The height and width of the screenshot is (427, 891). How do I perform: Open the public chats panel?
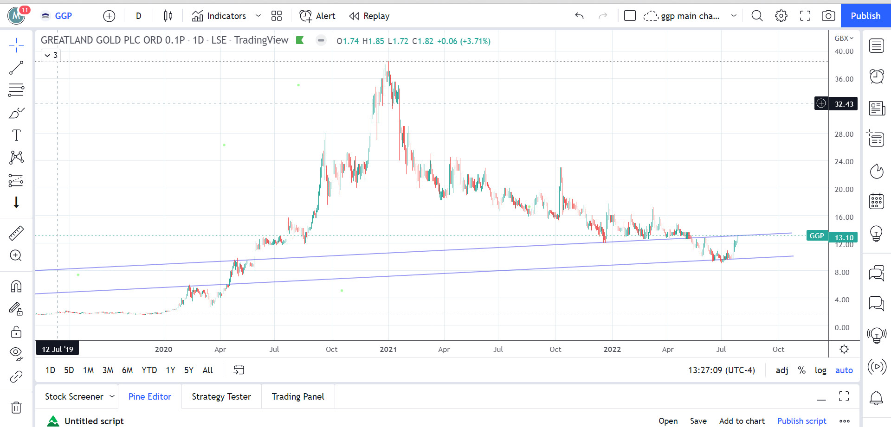tap(877, 274)
